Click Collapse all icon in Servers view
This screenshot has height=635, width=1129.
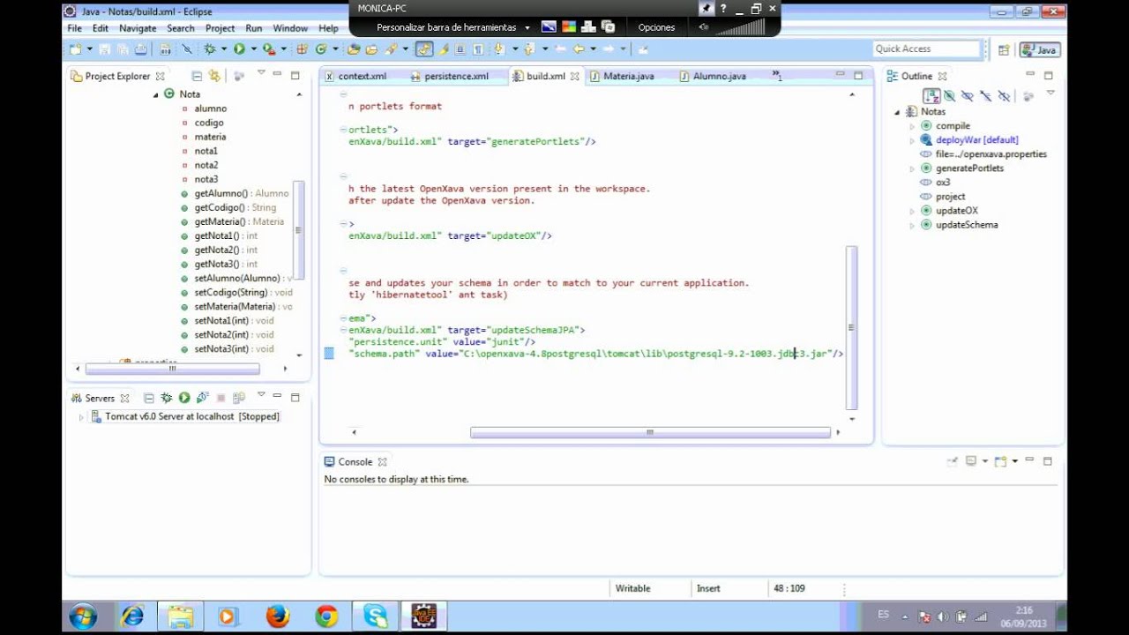149,398
